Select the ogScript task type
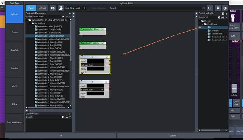This screenshot has width=243, height=140. pos(14,14)
